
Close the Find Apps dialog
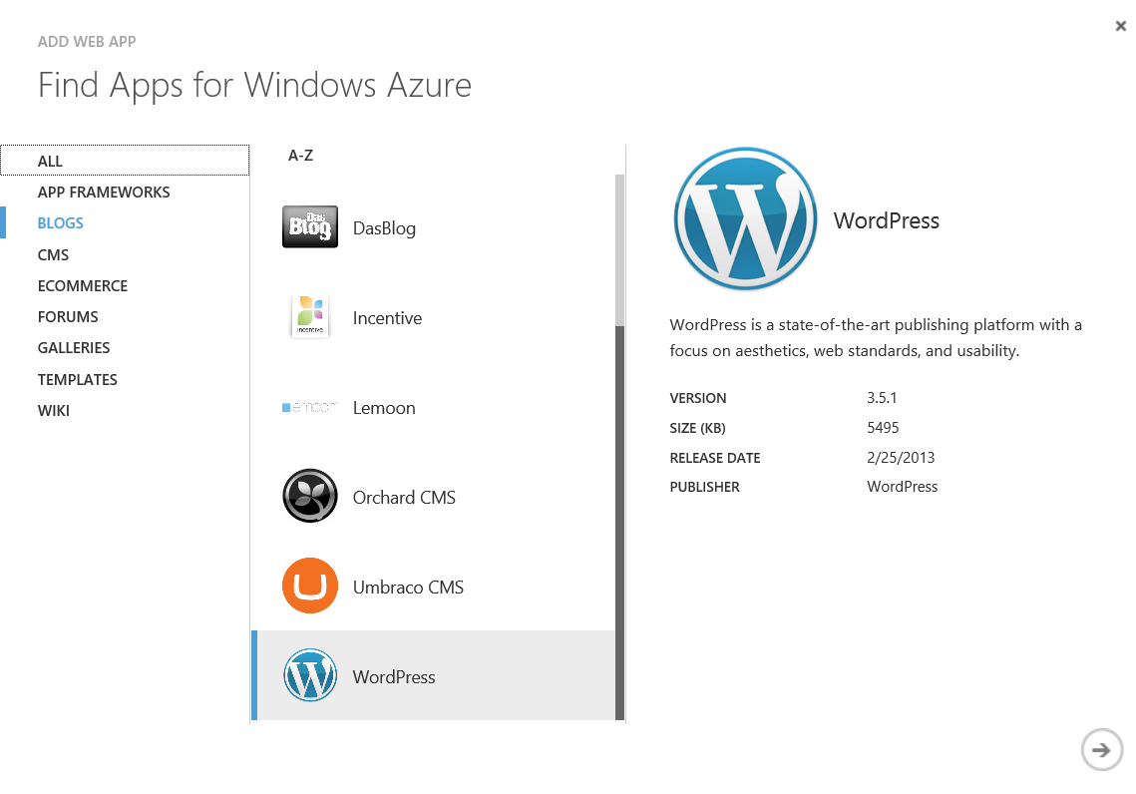[1120, 26]
